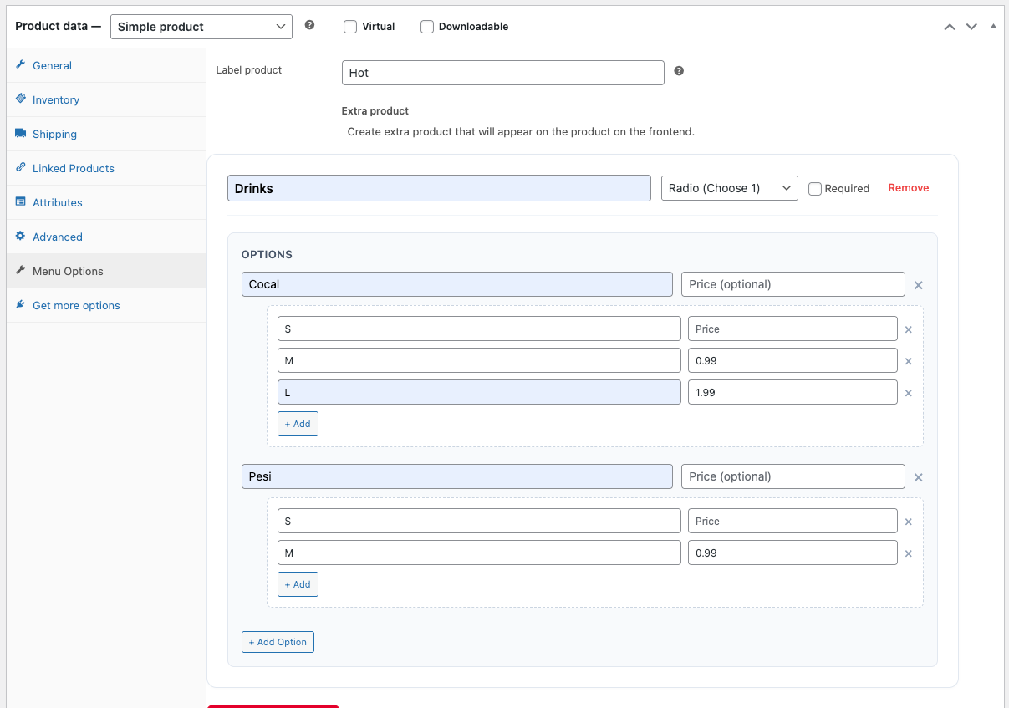Image resolution: width=1009 pixels, height=708 pixels.
Task: Click the help icon next to product type dropdown
Action: [309, 25]
